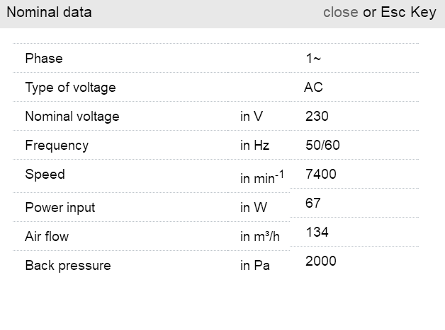This screenshot has width=445, height=330.
Task: Click the phase value 1~
Action: [313, 58]
